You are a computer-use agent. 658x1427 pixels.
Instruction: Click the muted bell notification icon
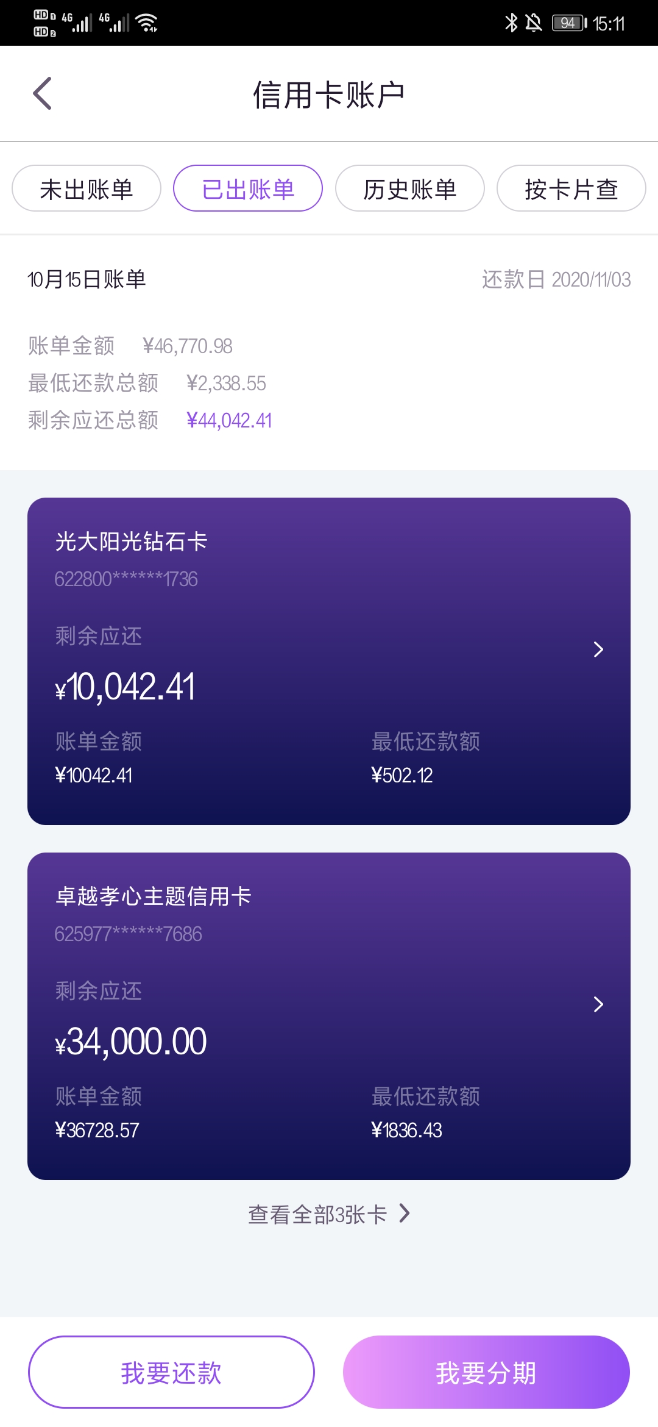534,23
